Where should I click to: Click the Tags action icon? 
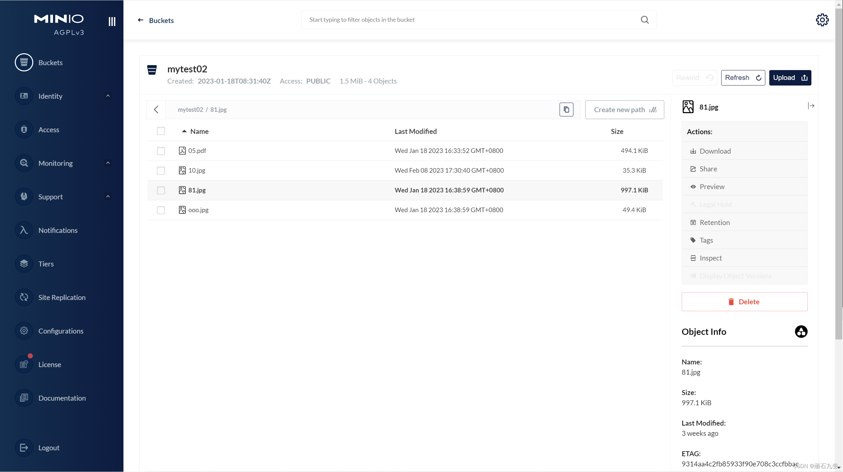pos(693,240)
